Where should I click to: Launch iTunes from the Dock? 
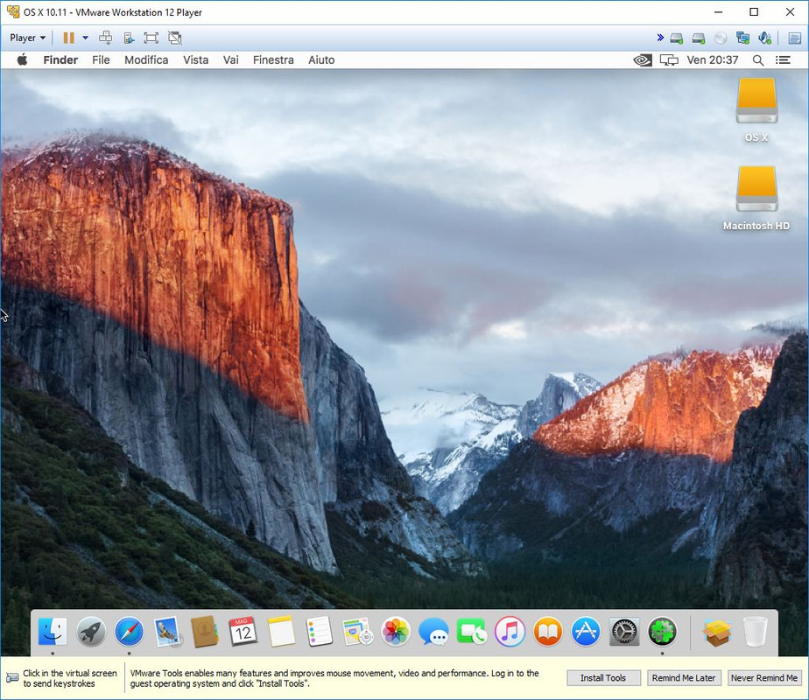[510, 631]
